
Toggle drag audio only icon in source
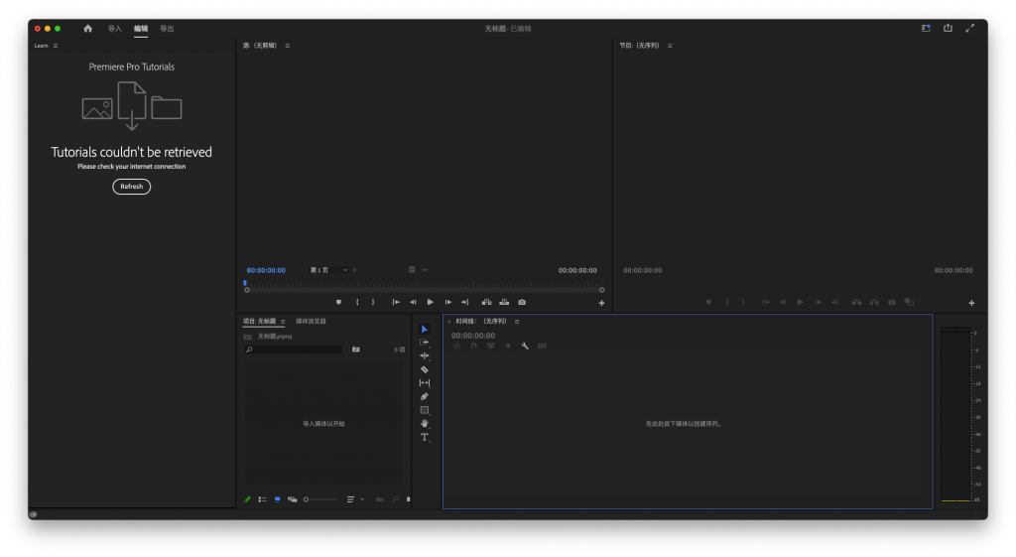[425, 270]
